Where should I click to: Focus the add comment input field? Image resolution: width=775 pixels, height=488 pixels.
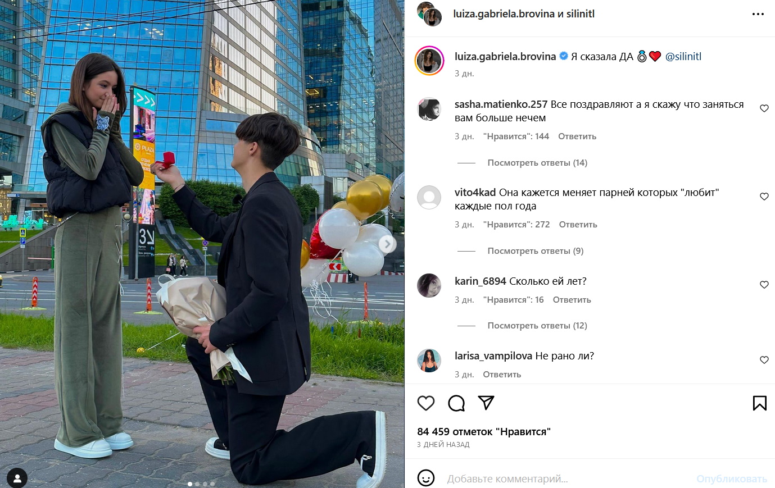(568, 479)
